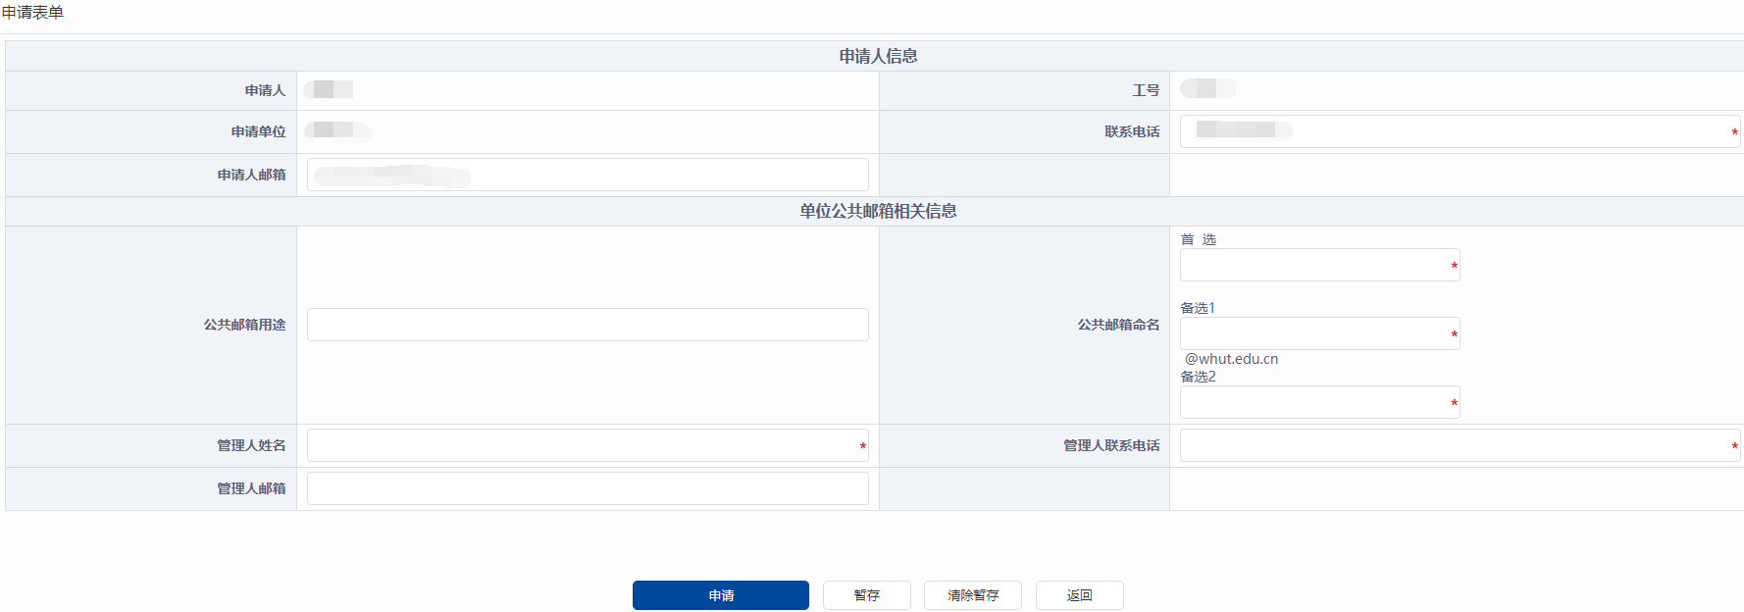Click the 申请表单 page title
1744x612 pixels.
click(x=32, y=13)
